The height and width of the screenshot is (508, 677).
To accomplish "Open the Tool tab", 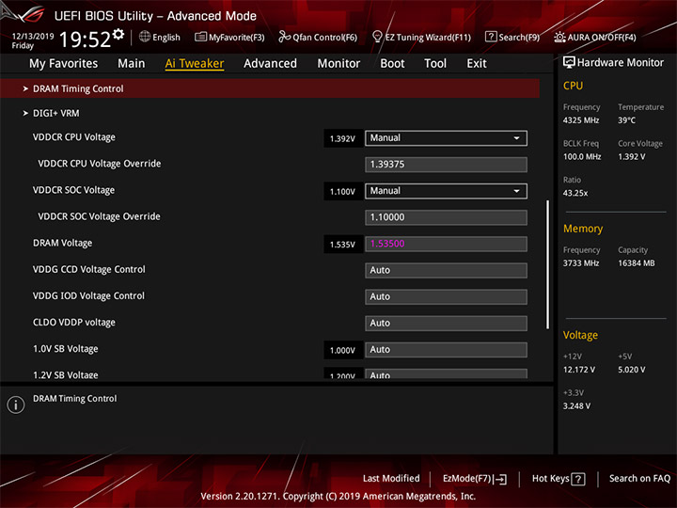I will pyautogui.click(x=435, y=64).
